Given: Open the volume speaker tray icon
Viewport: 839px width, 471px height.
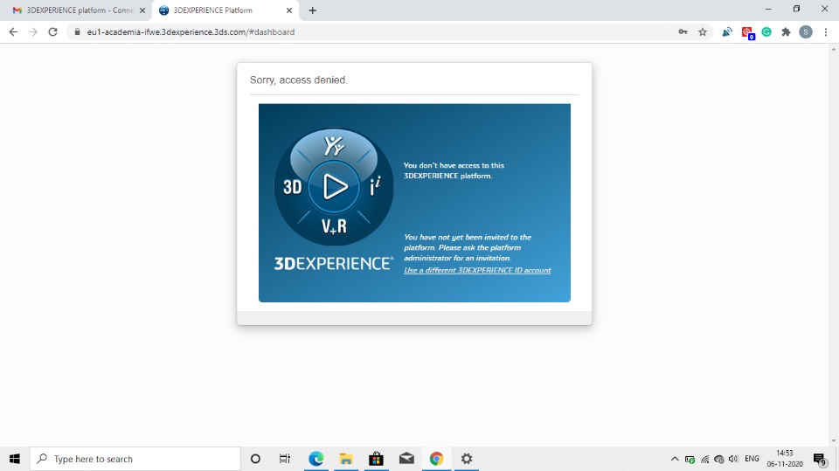Looking at the screenshot, I should 733,459.
